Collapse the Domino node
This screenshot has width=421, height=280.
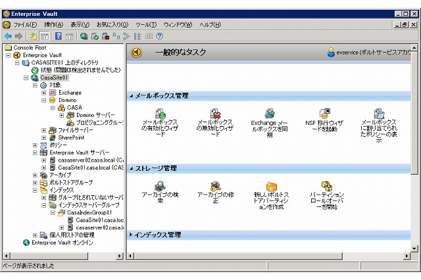(x=44, y=101)
